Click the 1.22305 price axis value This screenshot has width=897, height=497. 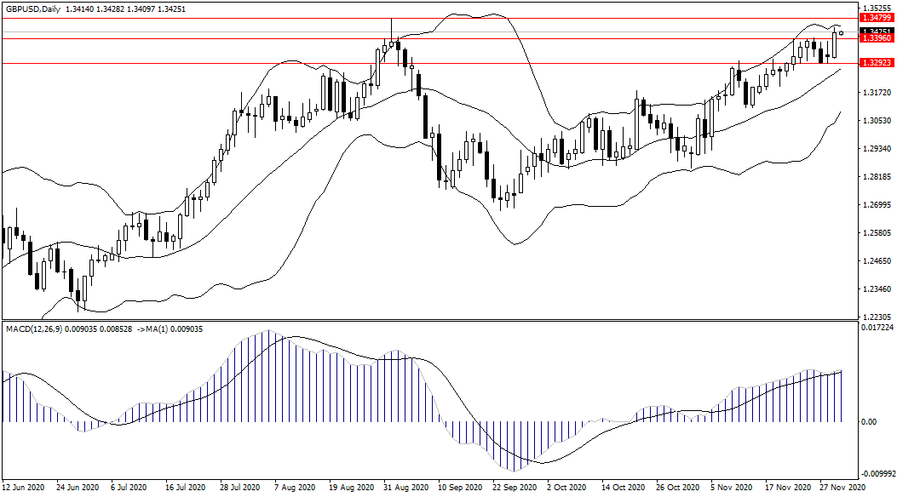click(876, 316)
